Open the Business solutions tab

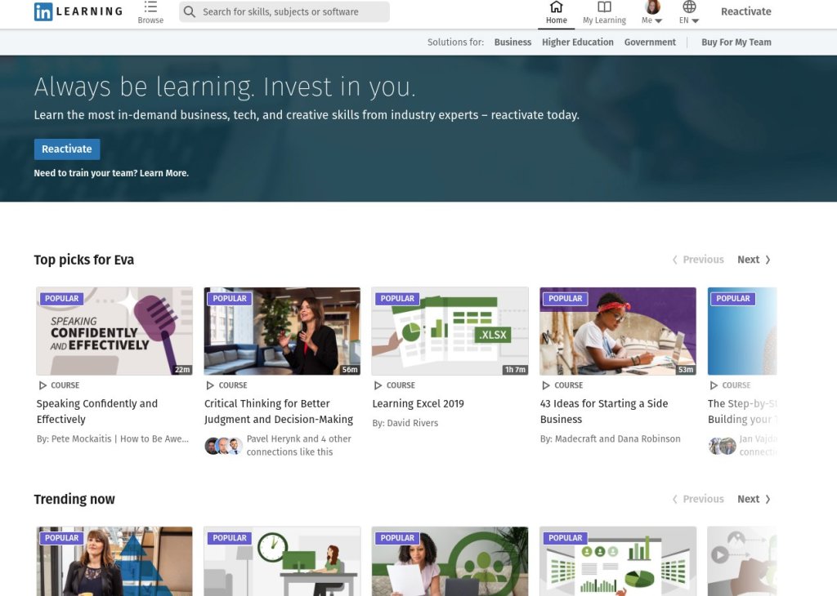[x=512, y=42]
